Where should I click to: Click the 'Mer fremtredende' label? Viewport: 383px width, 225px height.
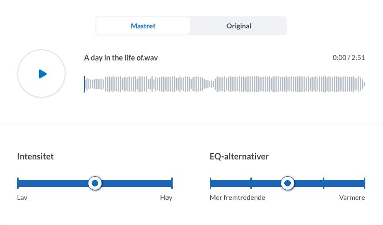point(237,198)
